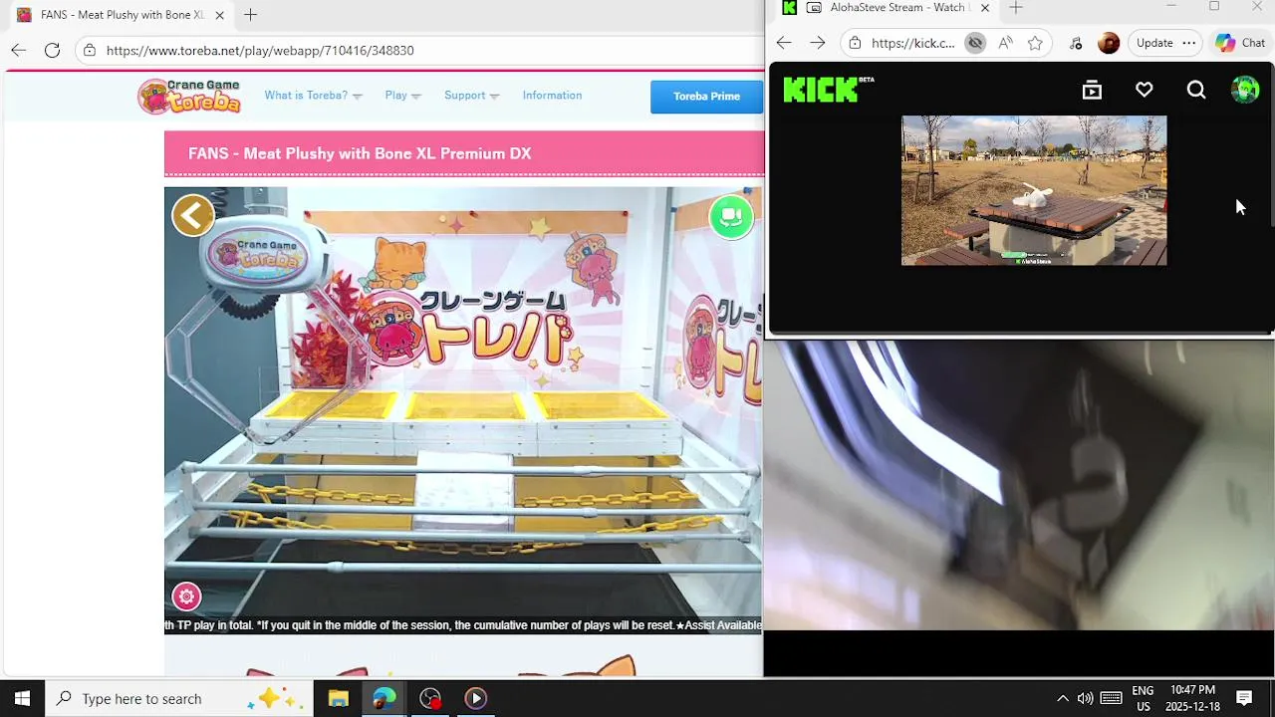Go back in Kick browser window

pos(784,43)
